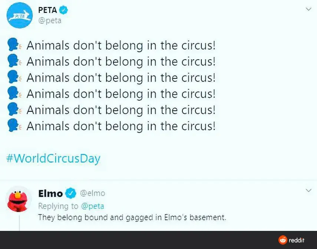Click the @elmo handle
Viewport: 317px width, 249px height.
point(93,193)
